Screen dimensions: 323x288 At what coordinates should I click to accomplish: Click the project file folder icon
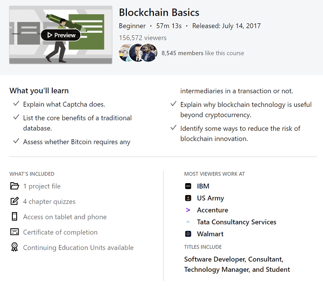click(15, 186)
